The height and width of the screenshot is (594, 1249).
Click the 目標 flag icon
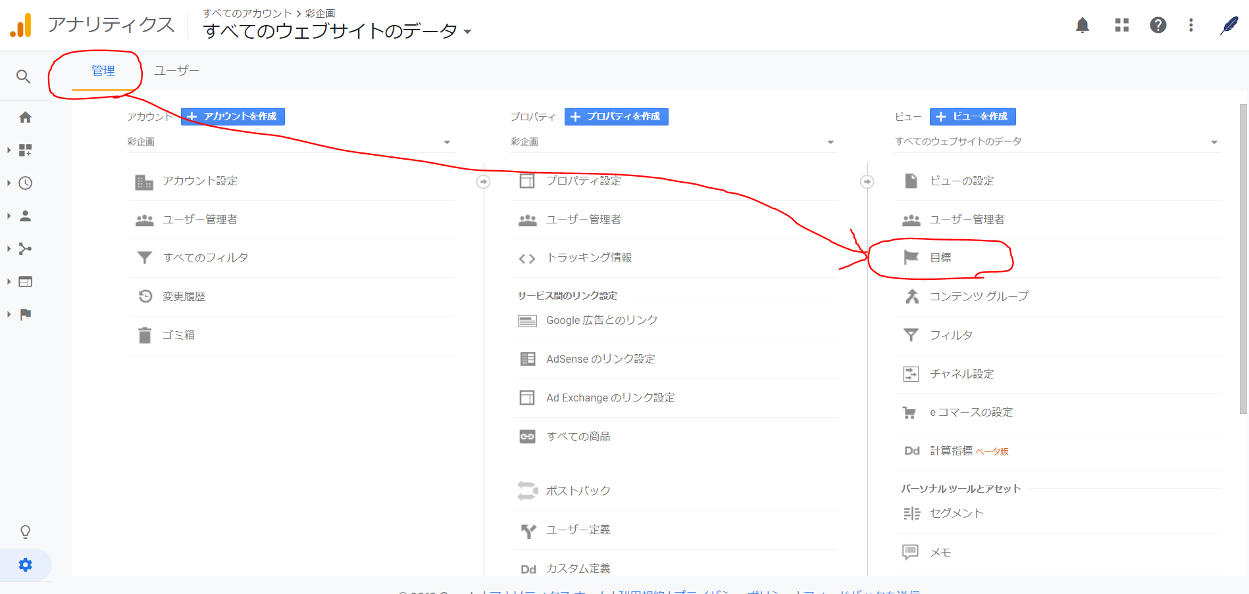(x=911, y=258)
